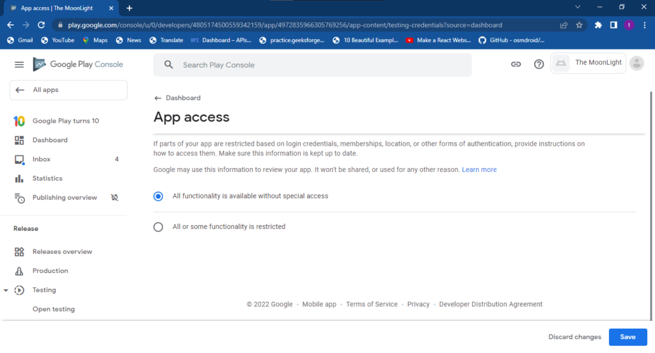Close the App access tab

click(x=111, y=8)
